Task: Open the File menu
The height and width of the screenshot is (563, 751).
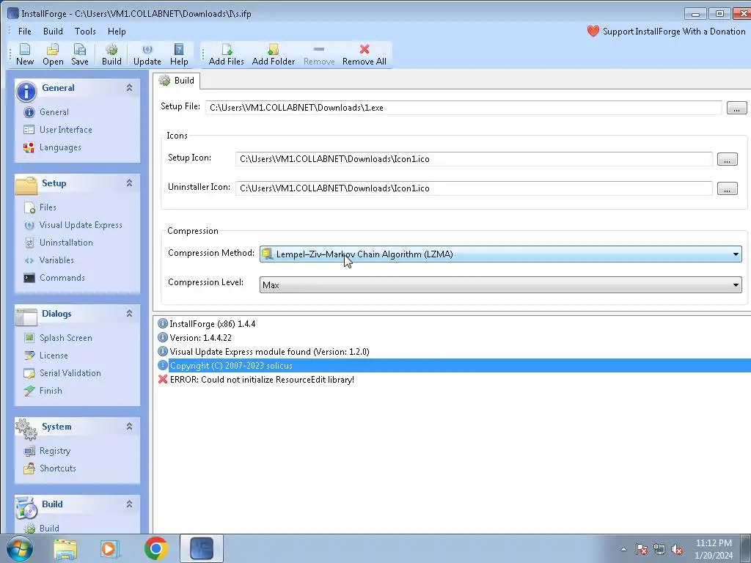Action: (24, 32)
